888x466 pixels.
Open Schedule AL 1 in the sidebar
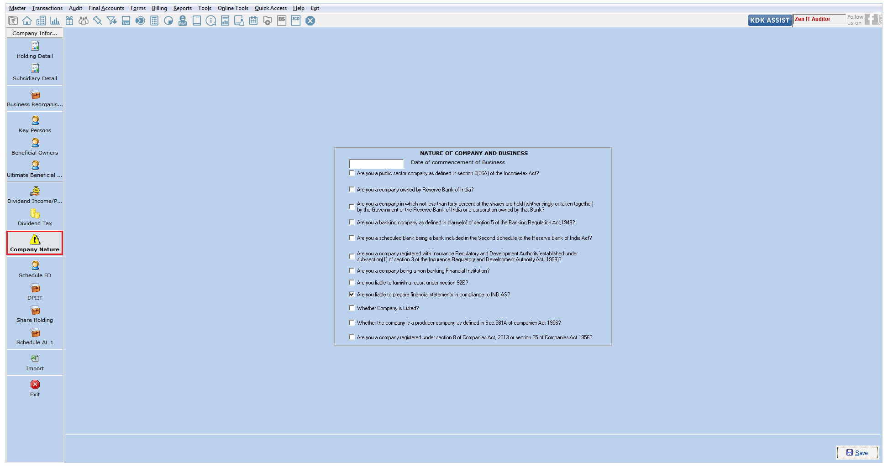click(35, 337)
